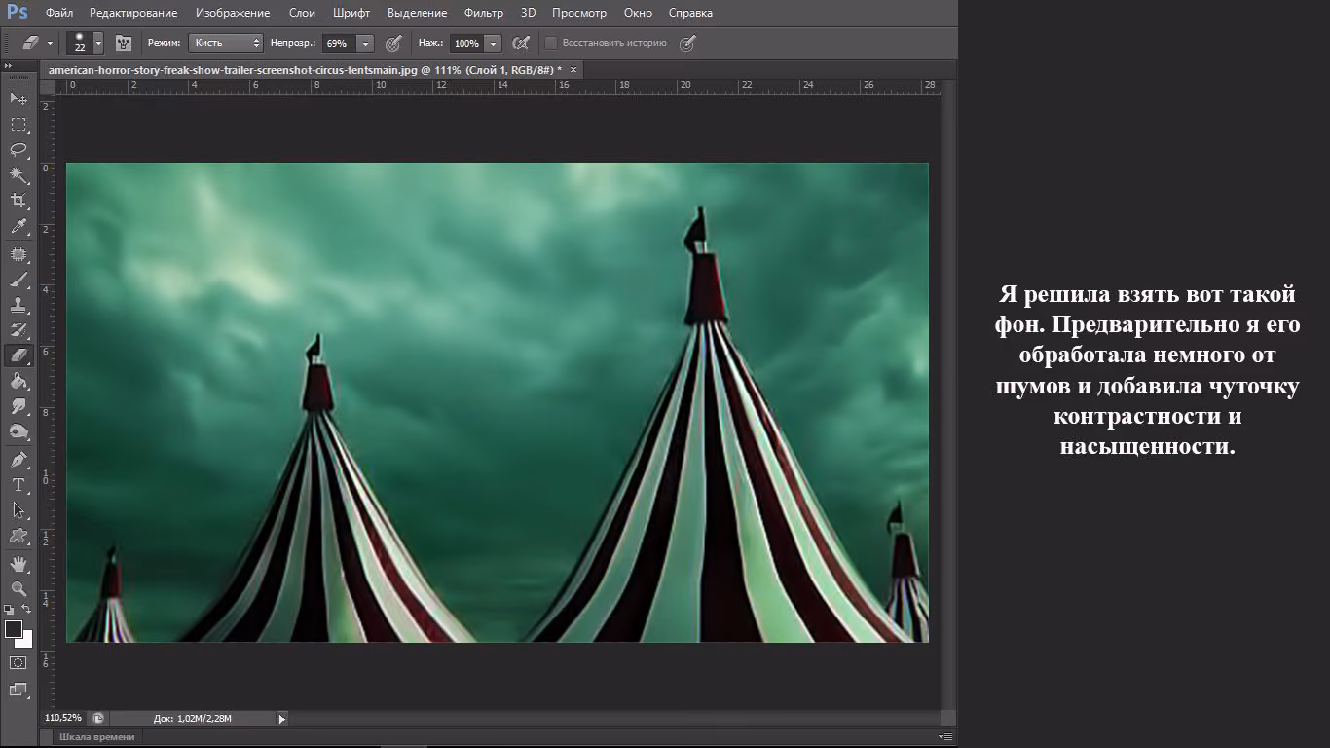Select the Move tool
Screen dimensions: 1330x748
pos(18,98)
